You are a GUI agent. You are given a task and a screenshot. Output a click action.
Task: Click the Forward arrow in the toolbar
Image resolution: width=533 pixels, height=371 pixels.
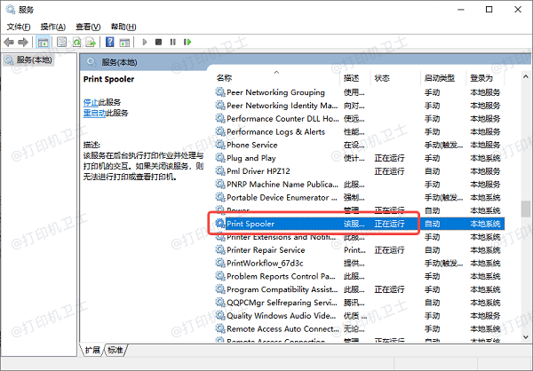(24, 42)
